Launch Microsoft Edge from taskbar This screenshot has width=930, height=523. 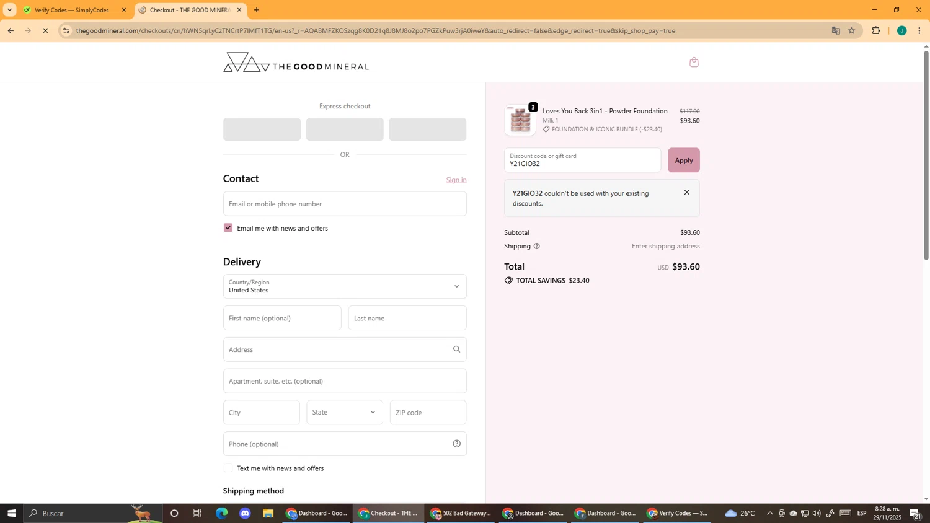pyautogui.click(x=221, y=513)
